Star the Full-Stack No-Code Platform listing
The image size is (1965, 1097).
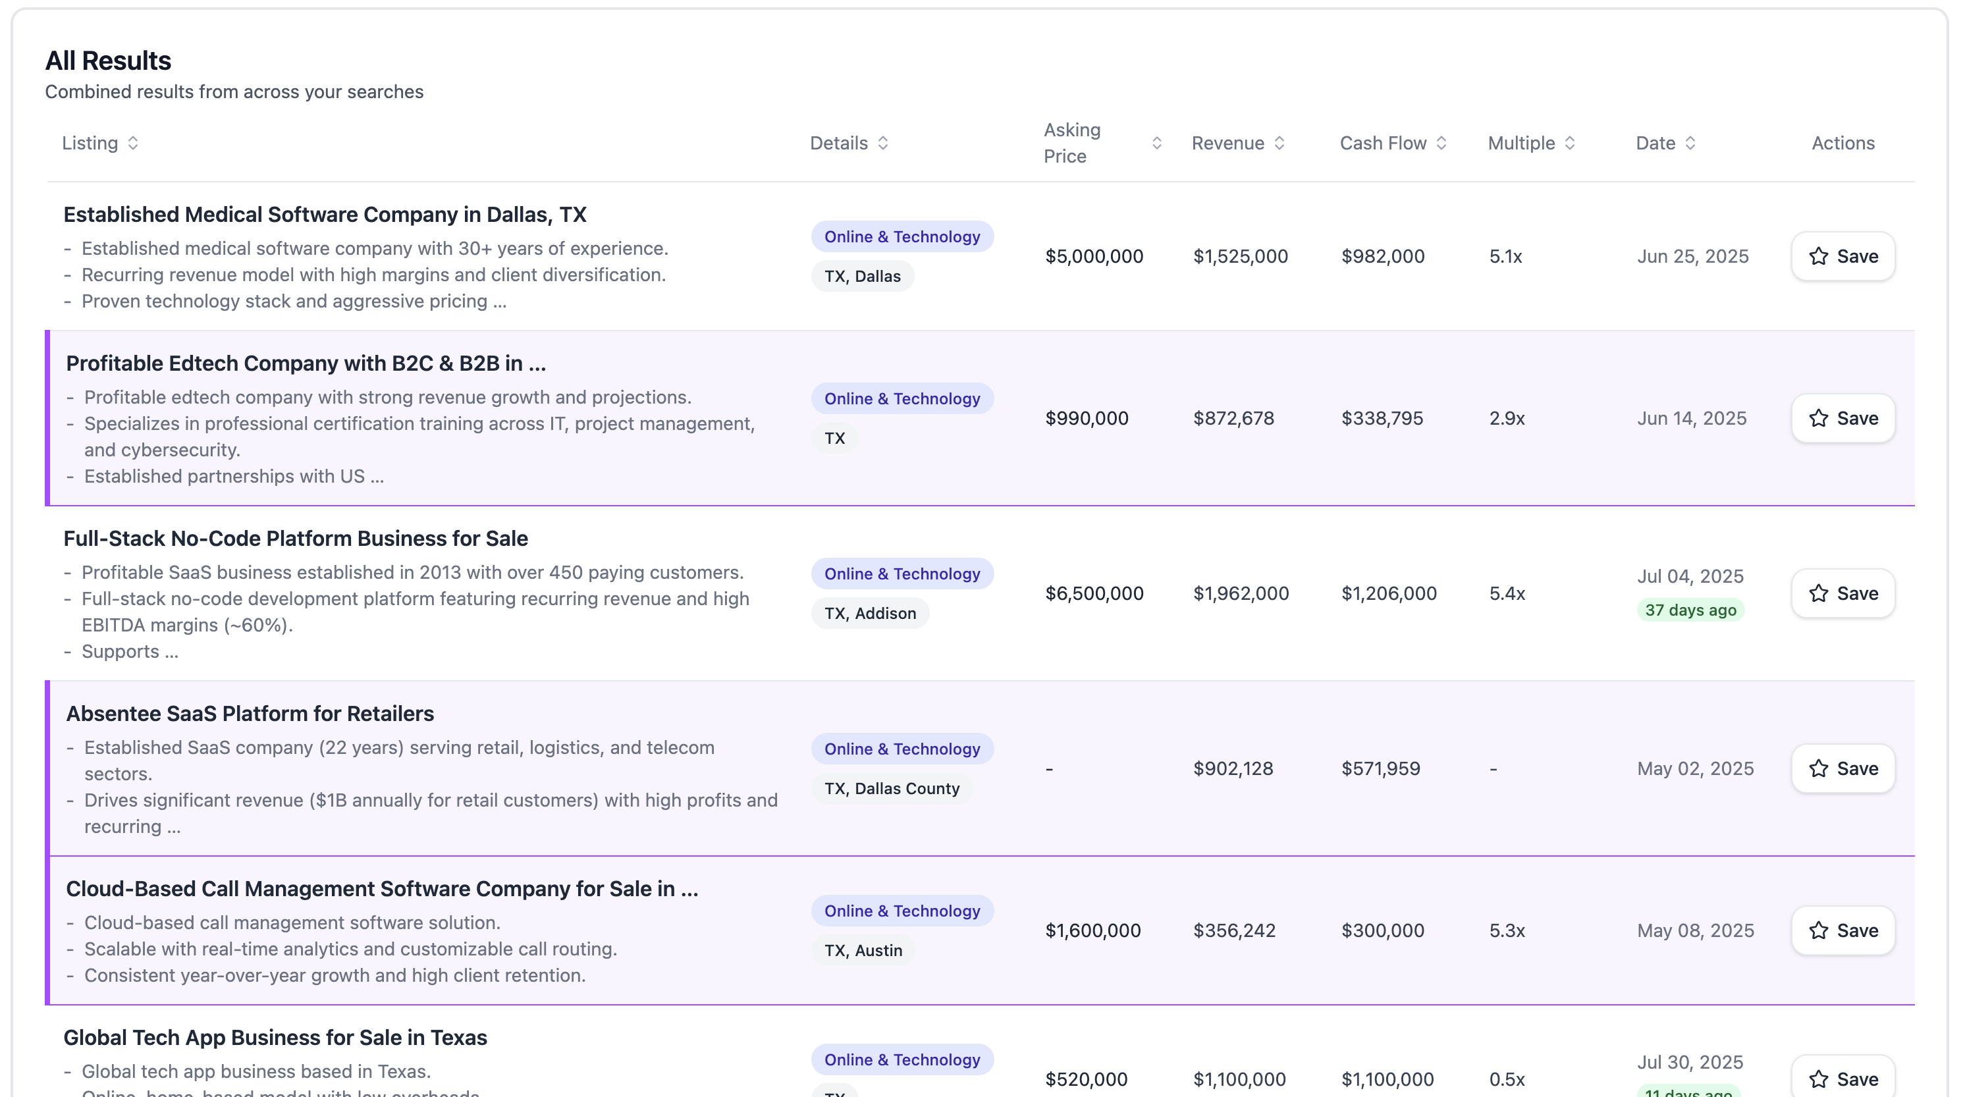1819,593
